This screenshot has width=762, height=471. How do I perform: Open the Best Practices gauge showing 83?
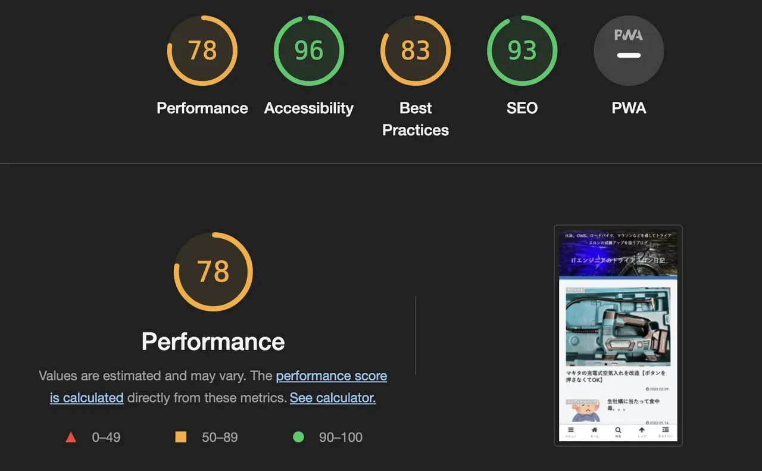pyautogui.click(x=415, y=51)
